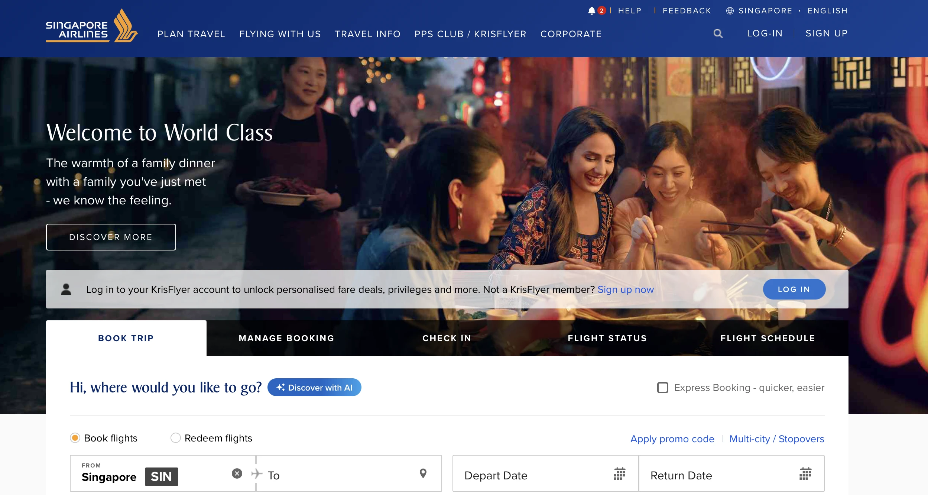Click the blue Log In button
The width and height of the screenshot is (928, 495).
coord(794,289)
